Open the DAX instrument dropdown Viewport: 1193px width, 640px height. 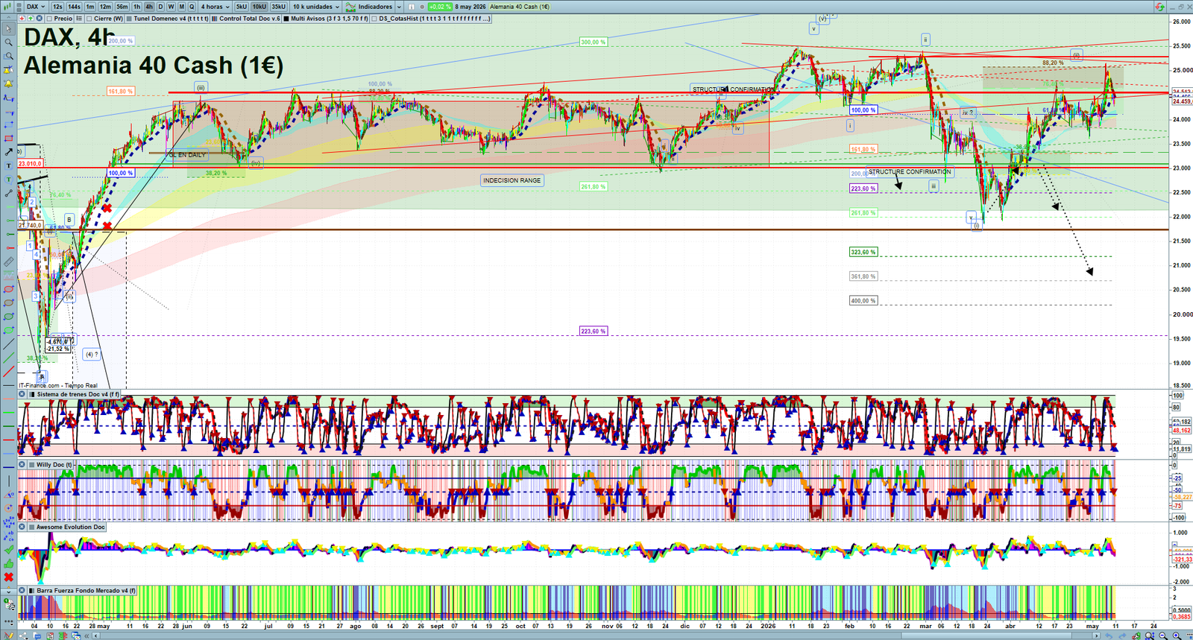(35, 7)
